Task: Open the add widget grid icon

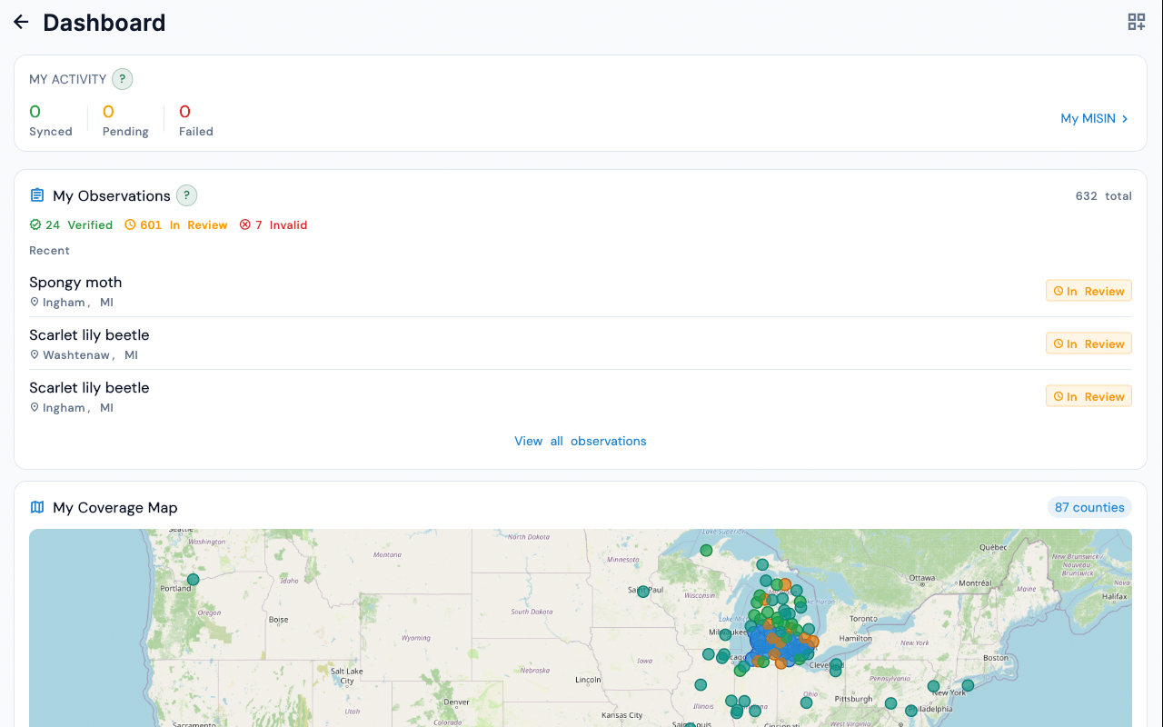Action: [x=1136, y=22]
